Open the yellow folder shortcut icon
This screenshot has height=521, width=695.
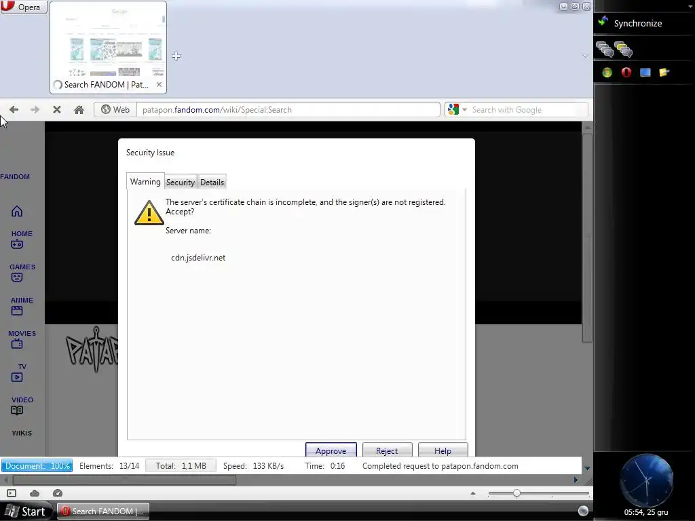[x=664, y=72]
